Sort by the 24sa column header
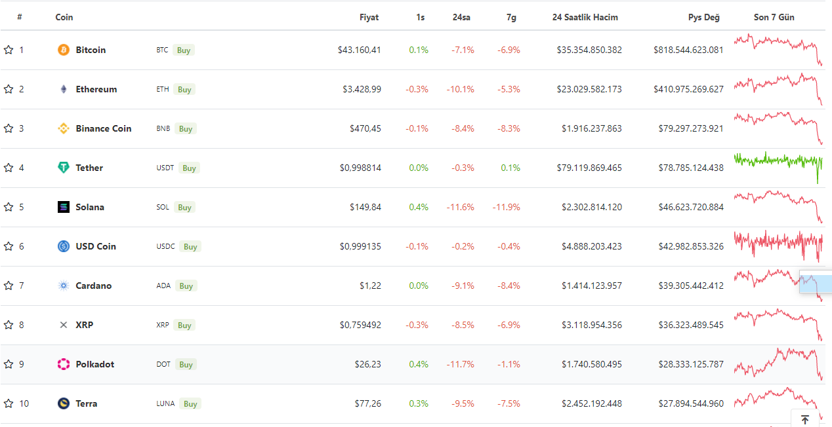The height and width of the screenshot is (427, 832). click(x=461, y=17)
